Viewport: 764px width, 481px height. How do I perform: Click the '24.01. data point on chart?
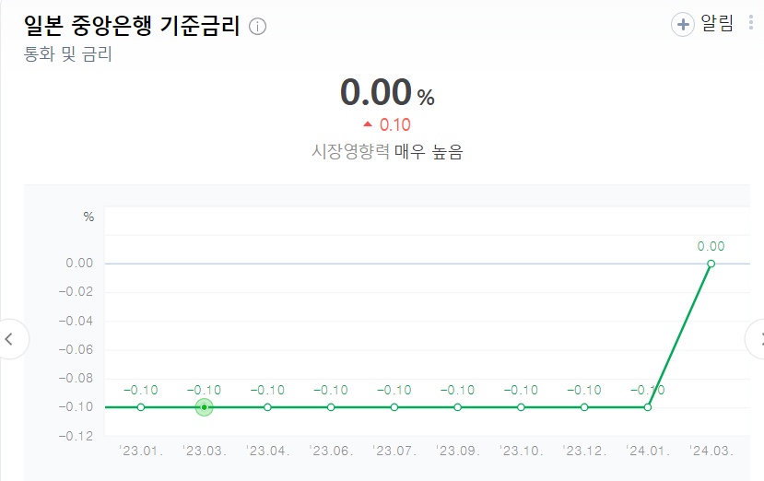pos(648,406)
